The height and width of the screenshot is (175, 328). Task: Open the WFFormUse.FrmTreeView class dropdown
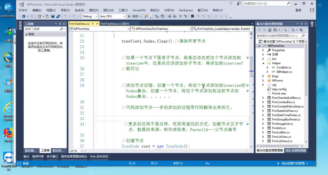pyautogui.click(x=190, y=29)
